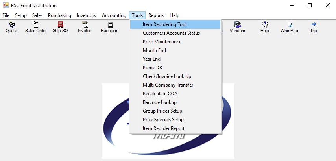Open the Inventory menu
The width and height of the screenshot is (336, 161).
point(86,15)
